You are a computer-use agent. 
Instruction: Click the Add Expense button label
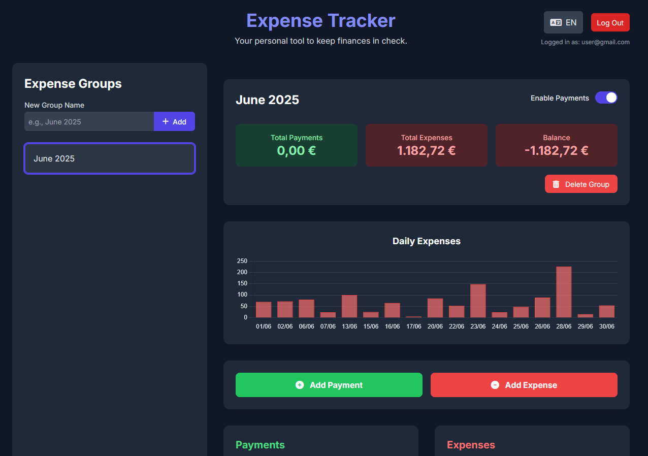(531, 385)
